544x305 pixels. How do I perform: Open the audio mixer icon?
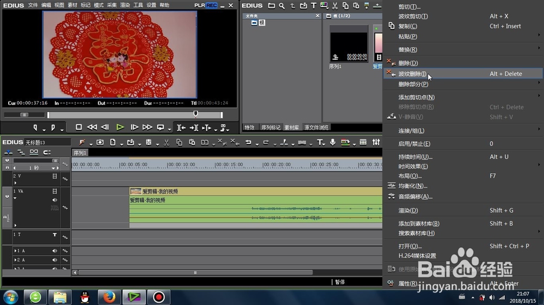coord(376,142)
